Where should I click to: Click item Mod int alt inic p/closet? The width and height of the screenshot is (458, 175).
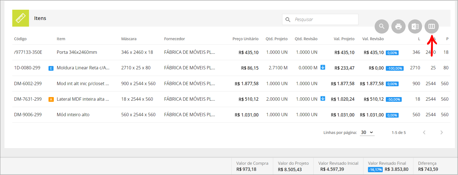click(83, 83)
